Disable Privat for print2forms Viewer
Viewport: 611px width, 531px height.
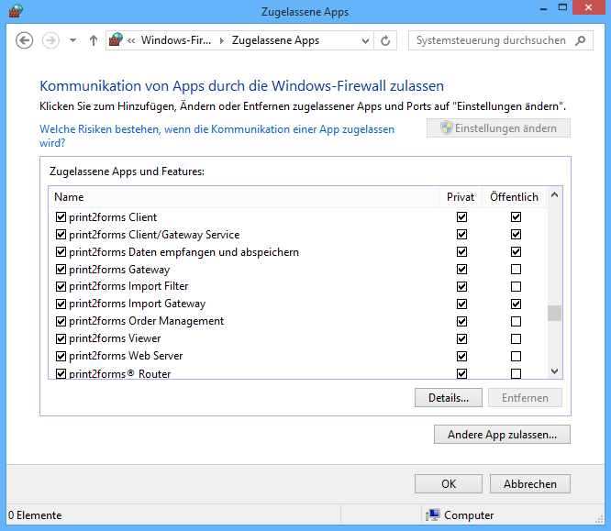click(x=461, y=338)
